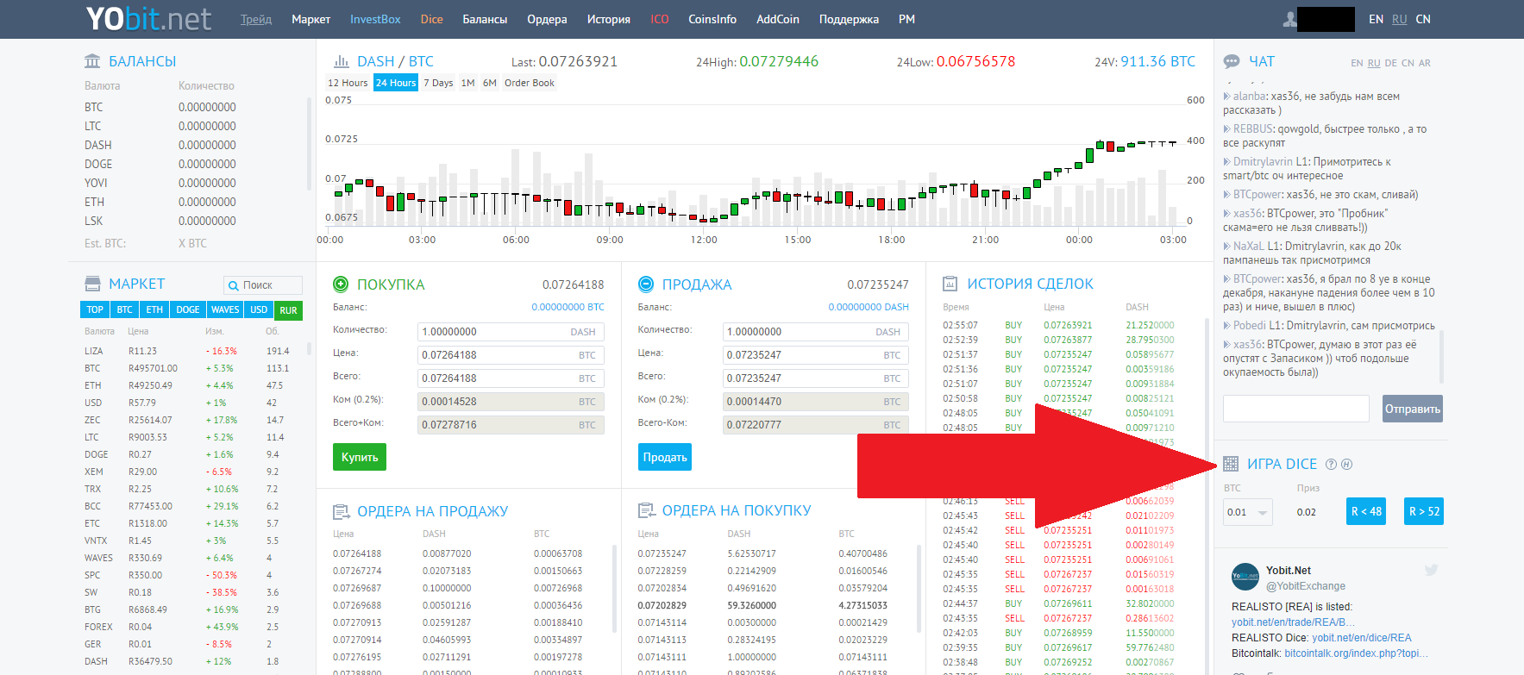
Task: Click the green plus Buy icon
Action: [x=341, y=284]
